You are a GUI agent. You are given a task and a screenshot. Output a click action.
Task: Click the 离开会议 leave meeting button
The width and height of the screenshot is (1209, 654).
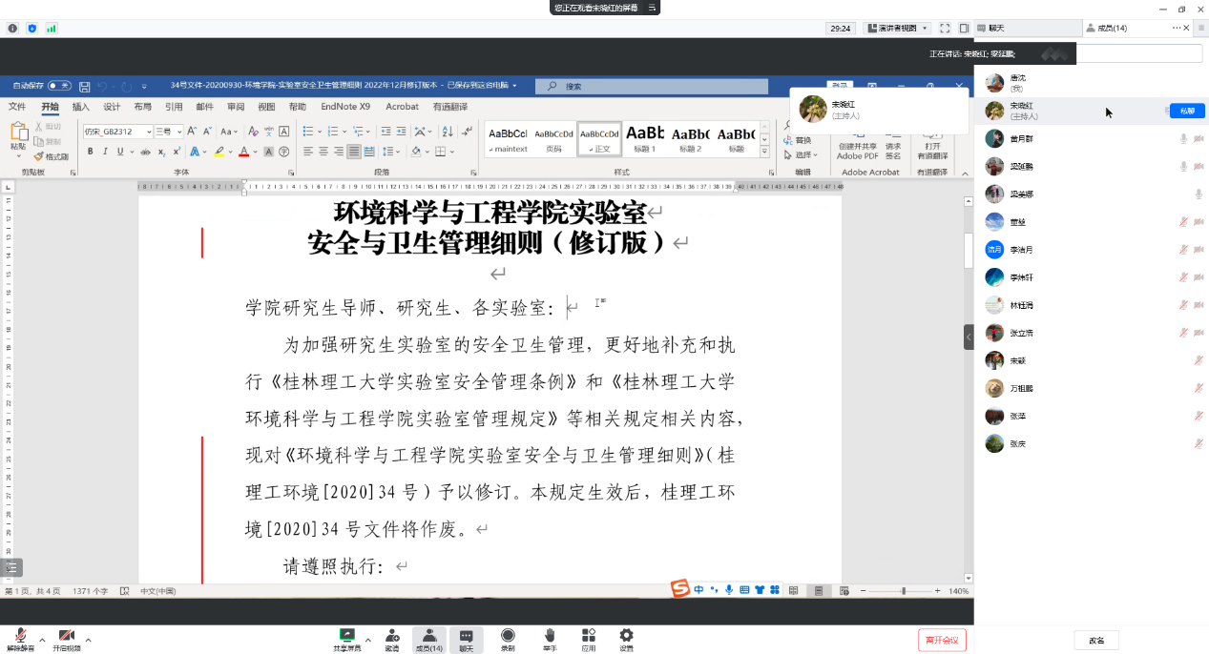(942, 640)
